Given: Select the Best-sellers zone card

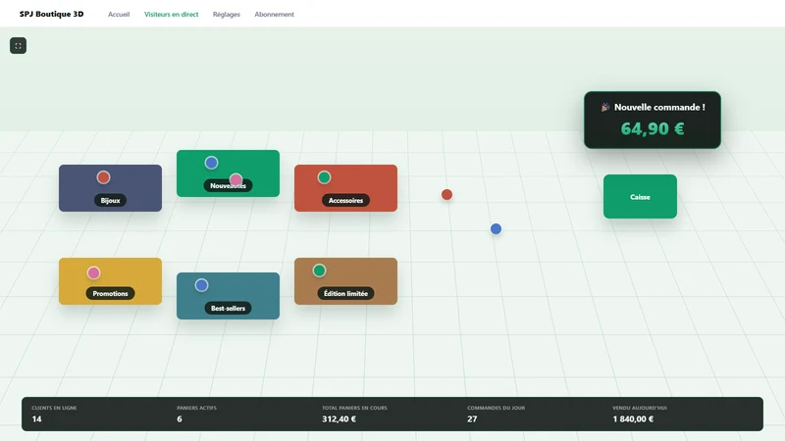Looking at the screenshot, I should point(228,296).
